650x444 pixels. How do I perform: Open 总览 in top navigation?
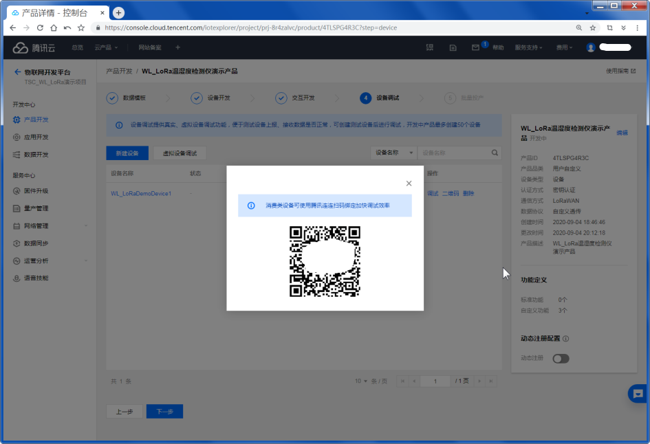pyautogui.click(x=77, y=47)
